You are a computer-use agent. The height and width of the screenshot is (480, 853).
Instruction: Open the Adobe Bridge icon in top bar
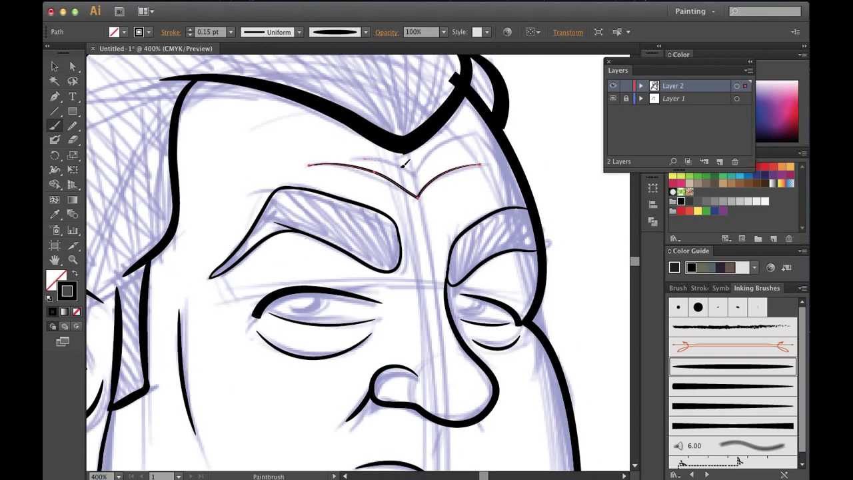tap(119, 11)
